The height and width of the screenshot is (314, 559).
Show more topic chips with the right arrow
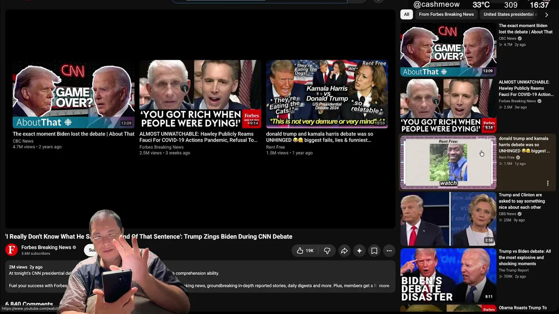point(546,14)
